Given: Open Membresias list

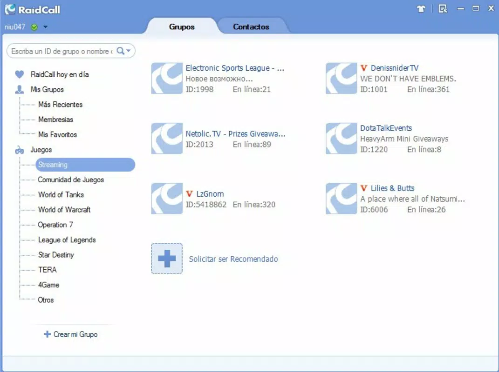Looking at the screenshot, I should coord(56,120).
